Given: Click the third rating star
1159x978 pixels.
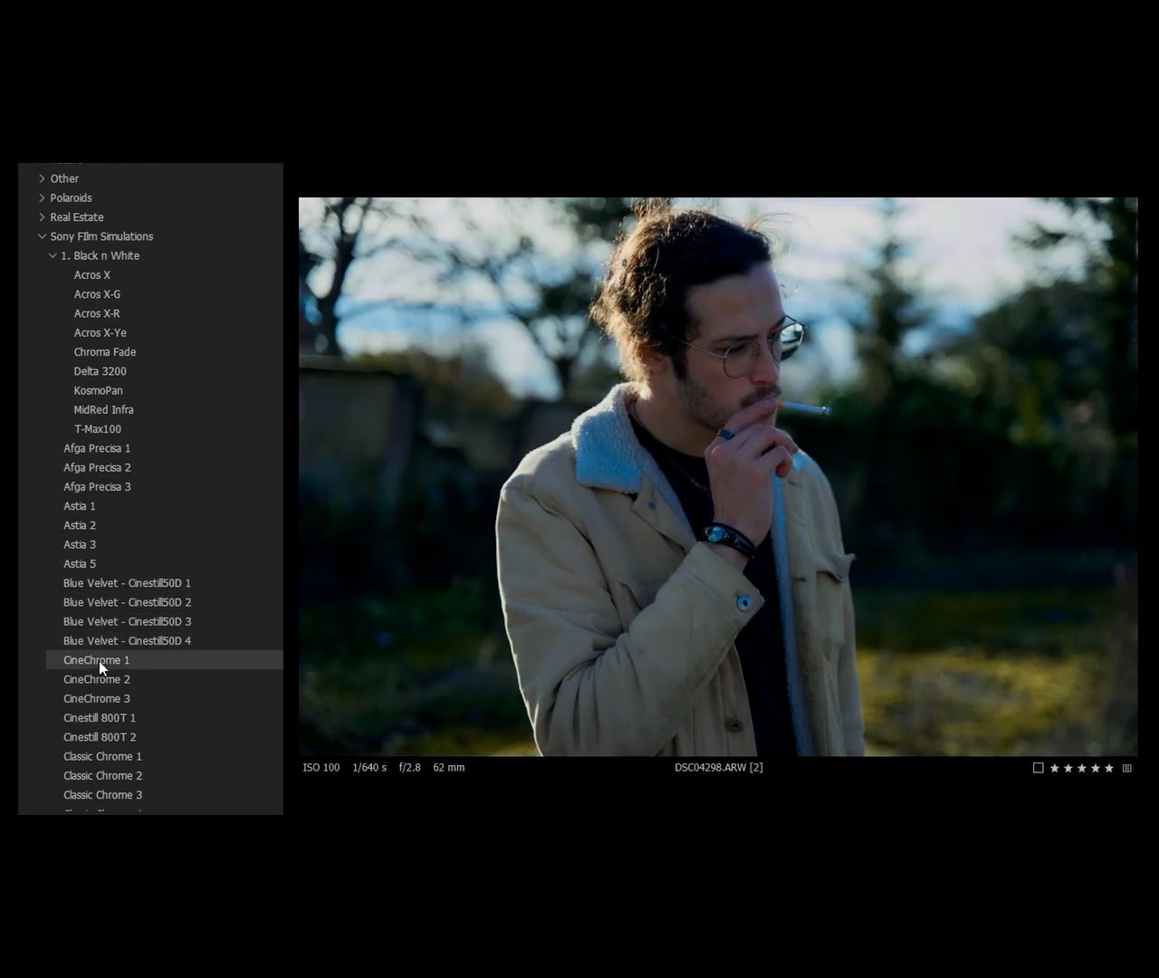Looking at the screenshot, I should click(1081, 768).
